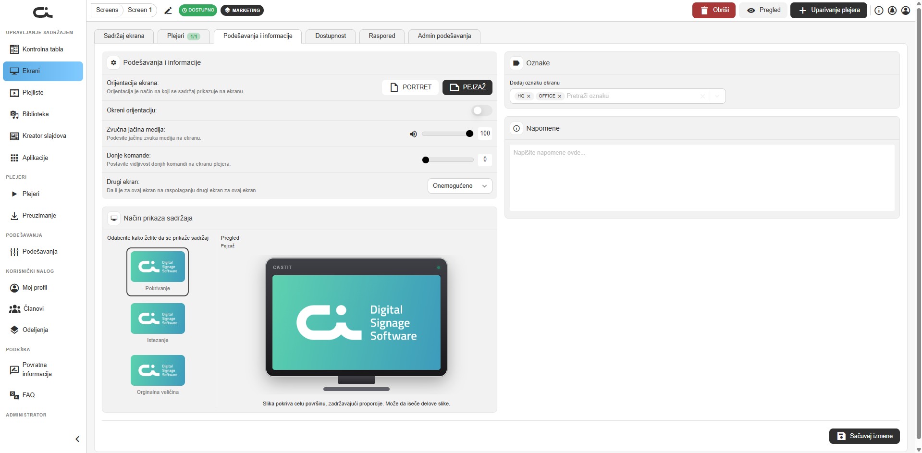Choose Pokrivanje display mode

[x=158, y=272]
